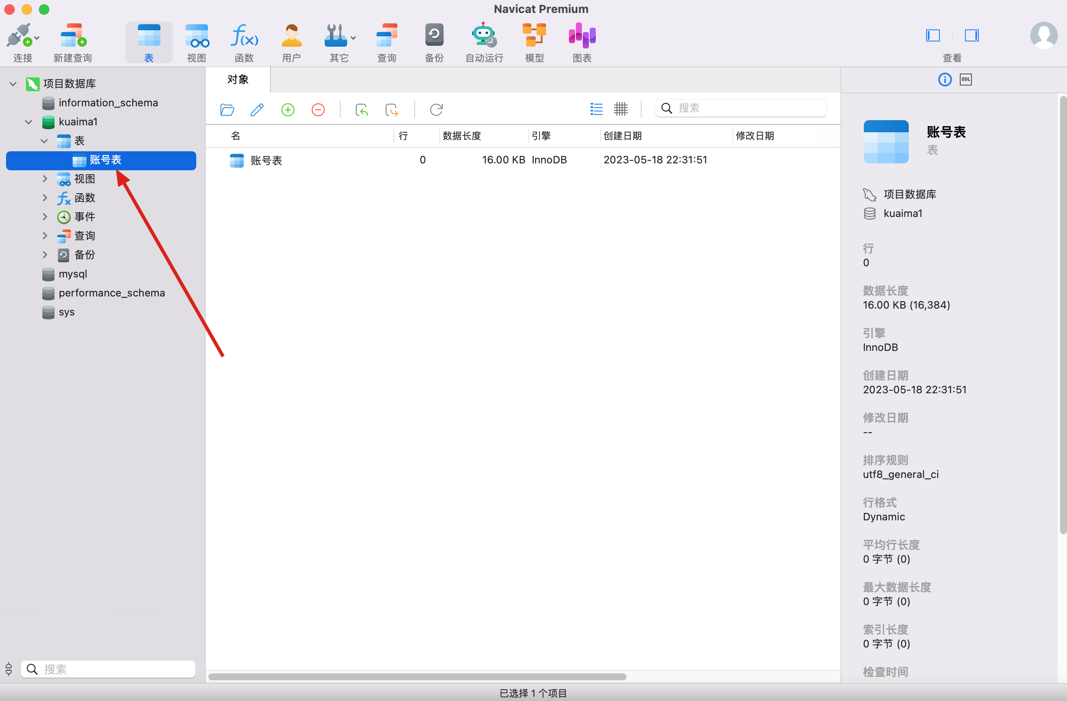The height and width of the screenshot is (701, 1067).
Task: Click the red Delete Table minus icon
Action: click(x=318, y=109)
